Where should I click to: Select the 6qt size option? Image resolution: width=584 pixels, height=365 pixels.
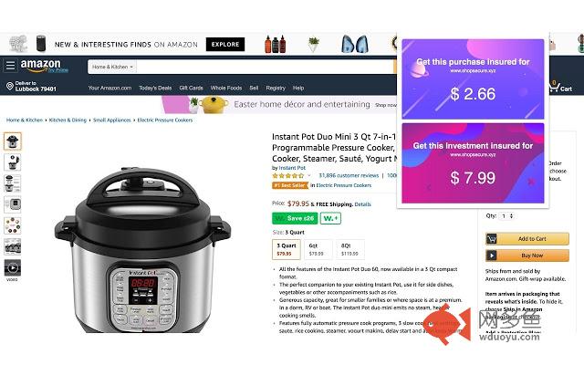coord(317,249)
